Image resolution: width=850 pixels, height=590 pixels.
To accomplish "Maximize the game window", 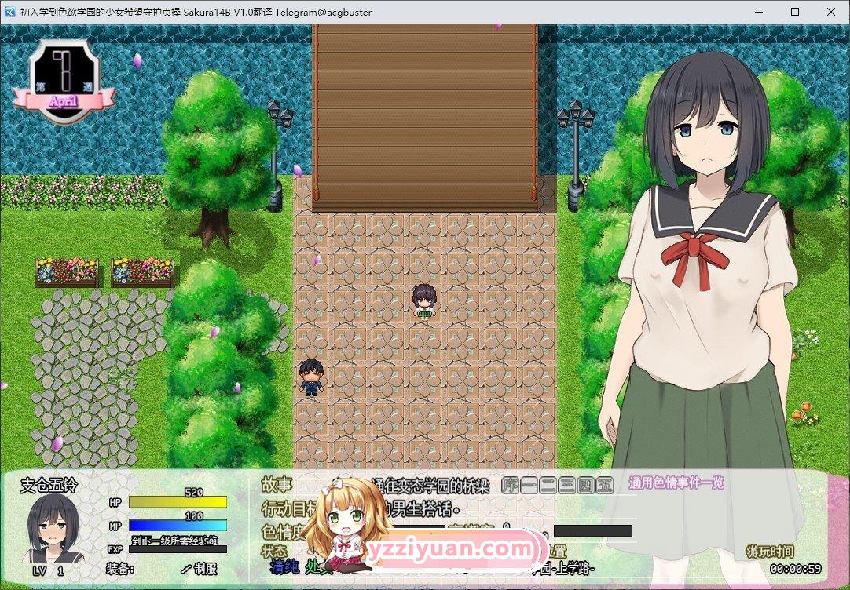I will point(795,12).
